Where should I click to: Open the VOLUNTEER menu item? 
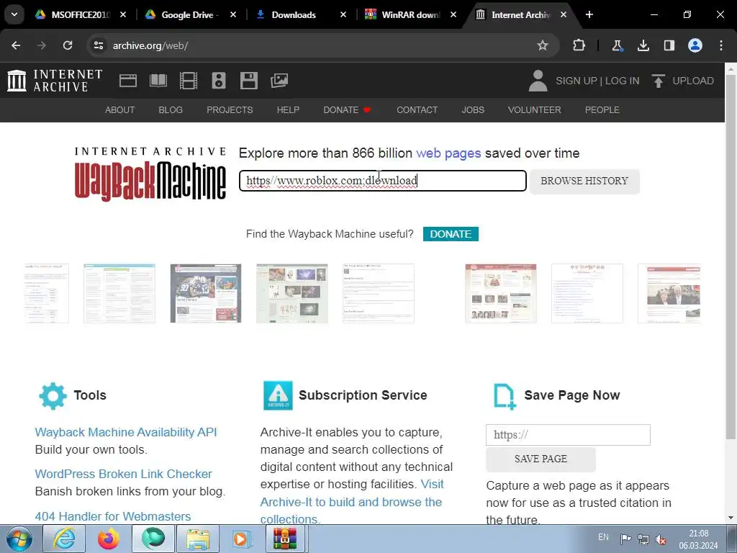(x=535, y=109)
